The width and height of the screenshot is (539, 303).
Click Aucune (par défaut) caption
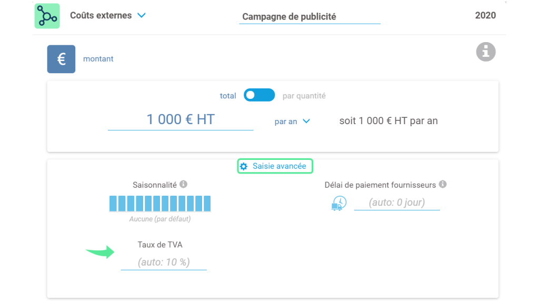pos(160,219)
